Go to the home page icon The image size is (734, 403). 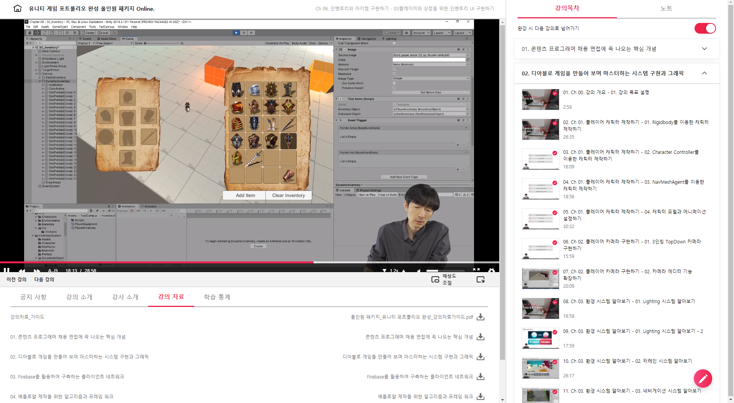point(18,8)
